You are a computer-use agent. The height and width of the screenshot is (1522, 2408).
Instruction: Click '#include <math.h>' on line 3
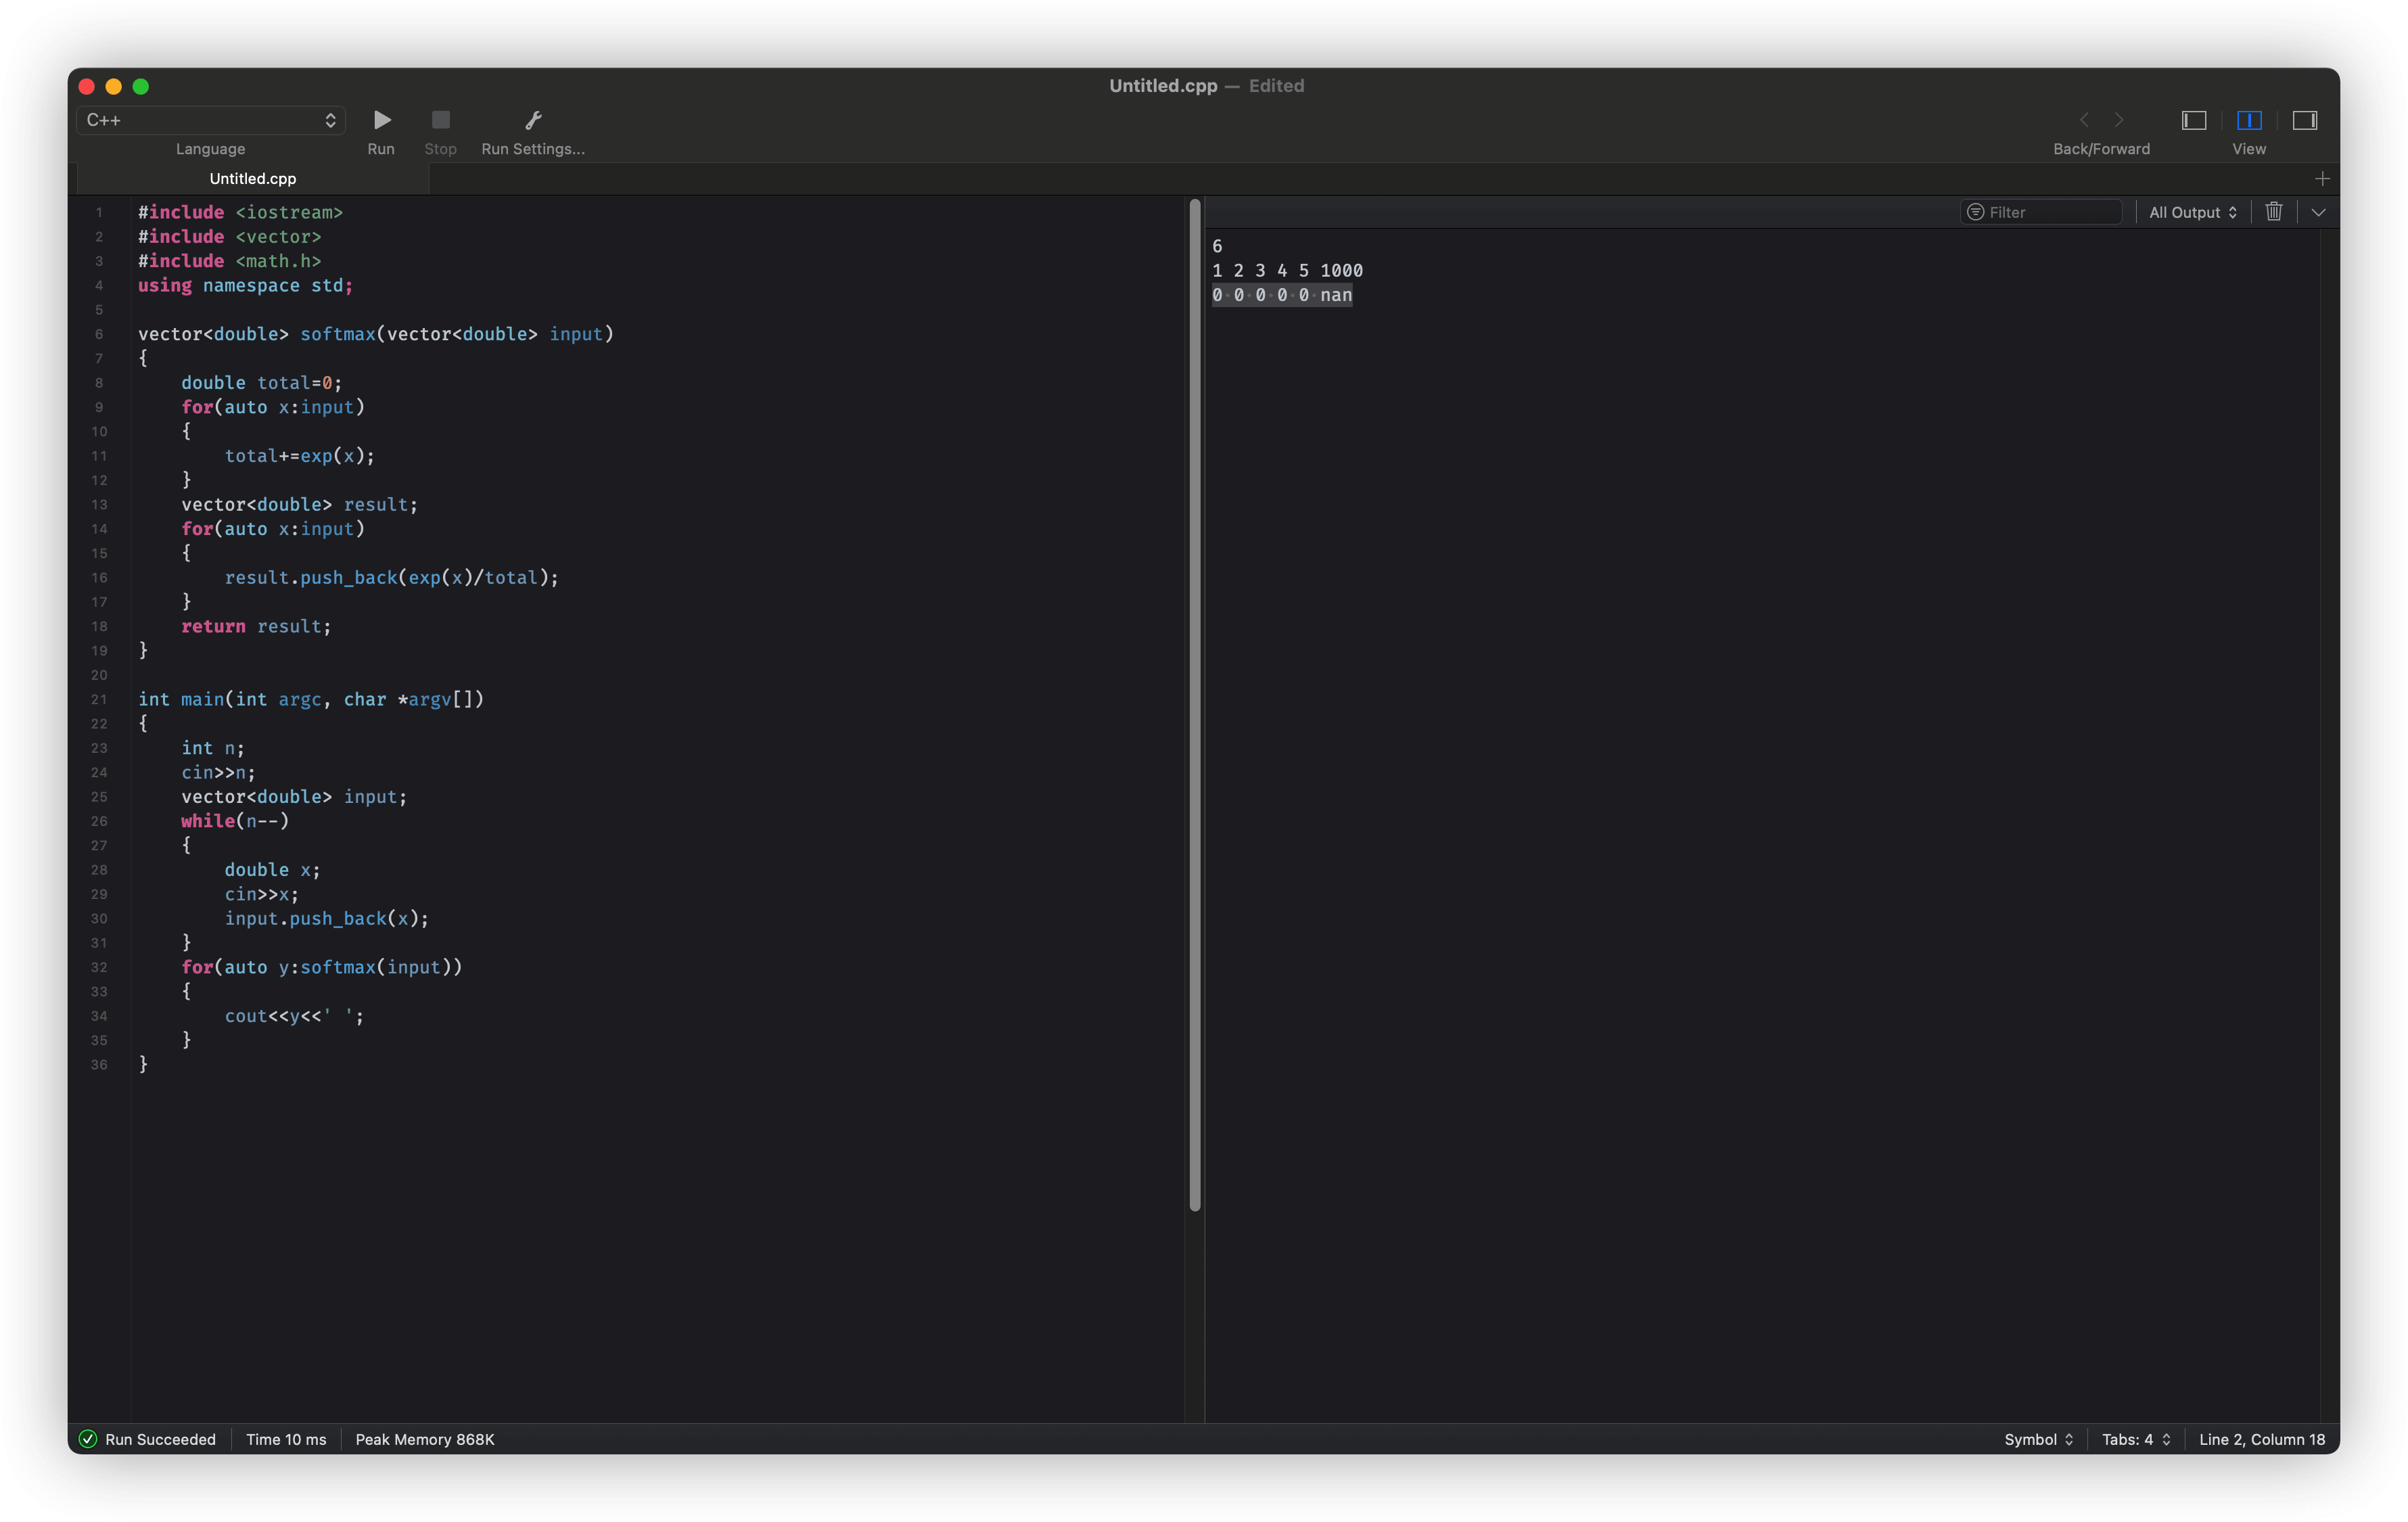(230, 261)
